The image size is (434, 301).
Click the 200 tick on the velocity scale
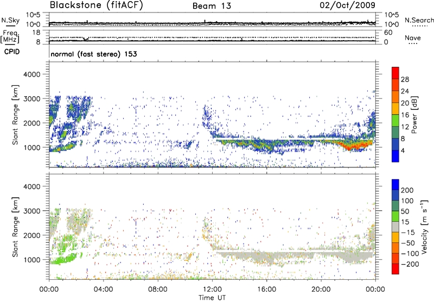[407, 190]
